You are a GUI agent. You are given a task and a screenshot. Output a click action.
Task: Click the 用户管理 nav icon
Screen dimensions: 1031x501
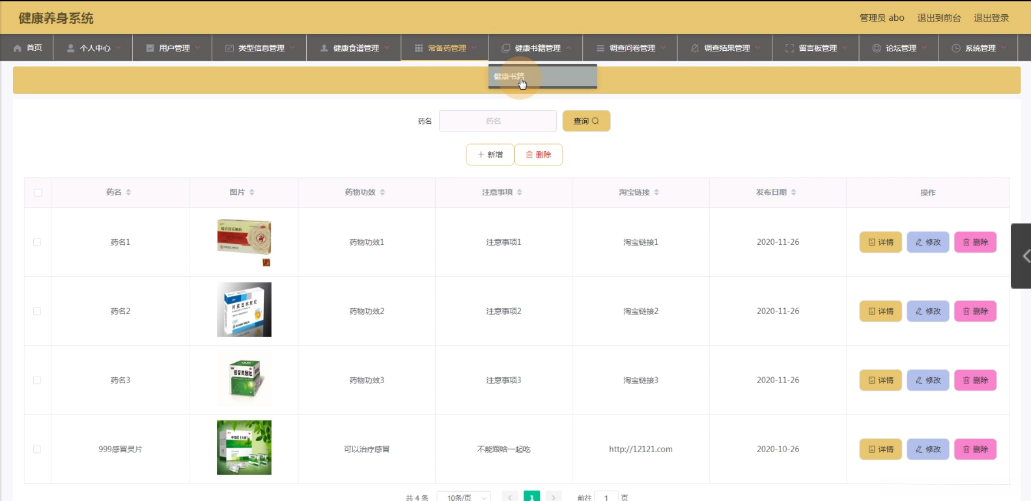coord(150,48)
